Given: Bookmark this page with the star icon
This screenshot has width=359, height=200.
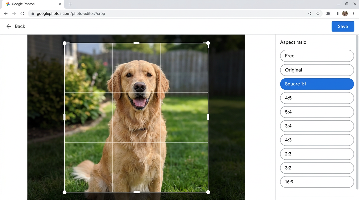Looking at the screenshot, I should (318, 13).
